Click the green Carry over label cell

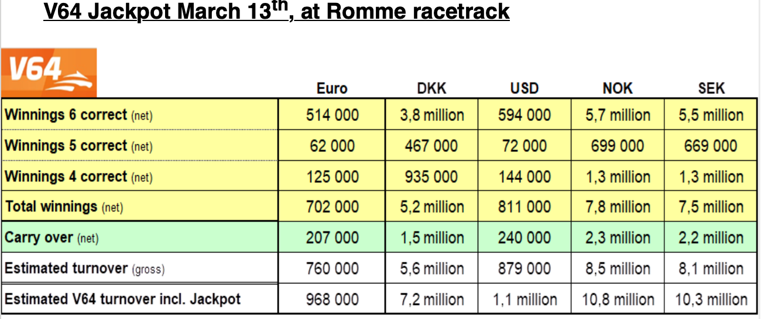[x=52, y=238]
